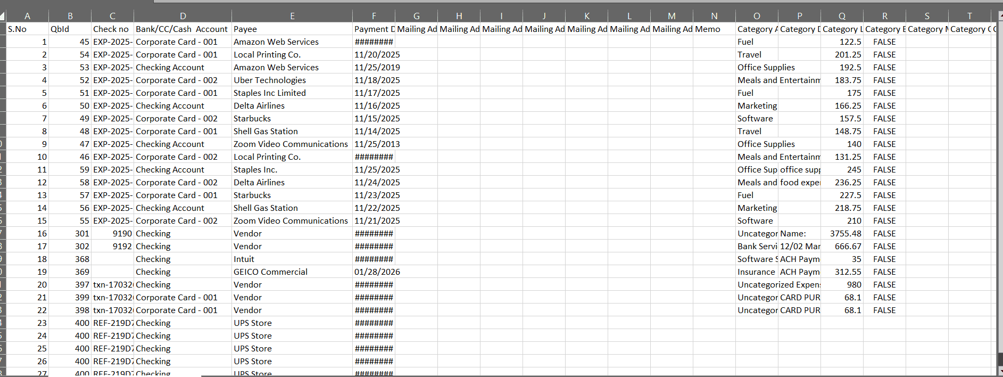This screenshot has width=1003, height=377.
Task: Click amount cell 312.55
Action: tap(842, 272)
